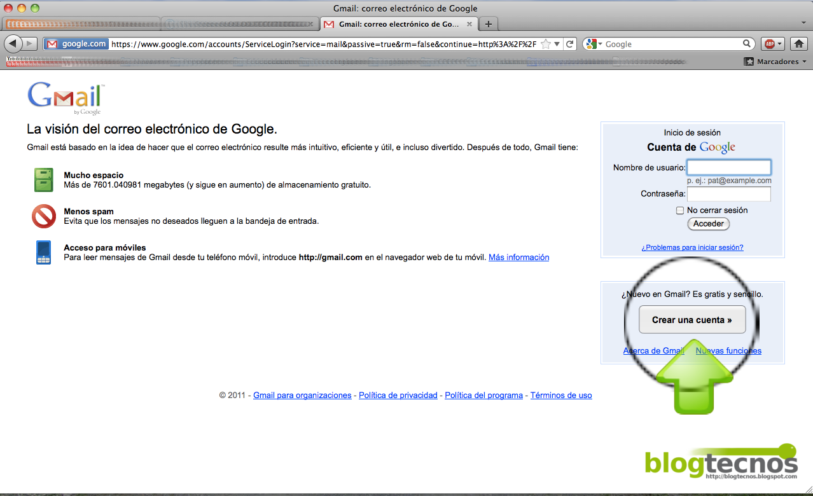Screen dimensions: 813x496
Task: Click the mobile phone icon beside Acceso para móviles
Action: (43, 252)
